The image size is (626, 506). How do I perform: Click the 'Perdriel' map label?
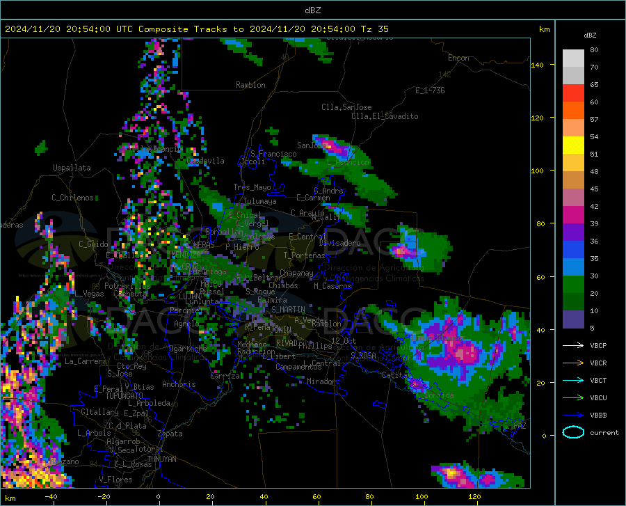coord(186,310)
